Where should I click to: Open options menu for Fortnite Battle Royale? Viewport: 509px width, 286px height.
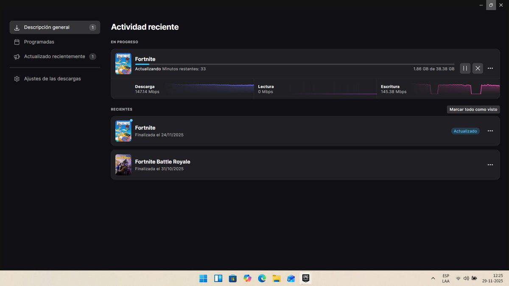490,164
